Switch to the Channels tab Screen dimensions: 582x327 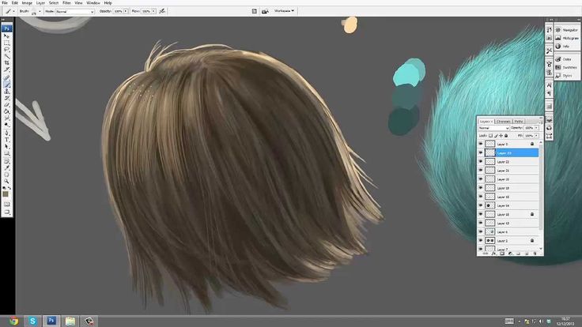point(504,121)
